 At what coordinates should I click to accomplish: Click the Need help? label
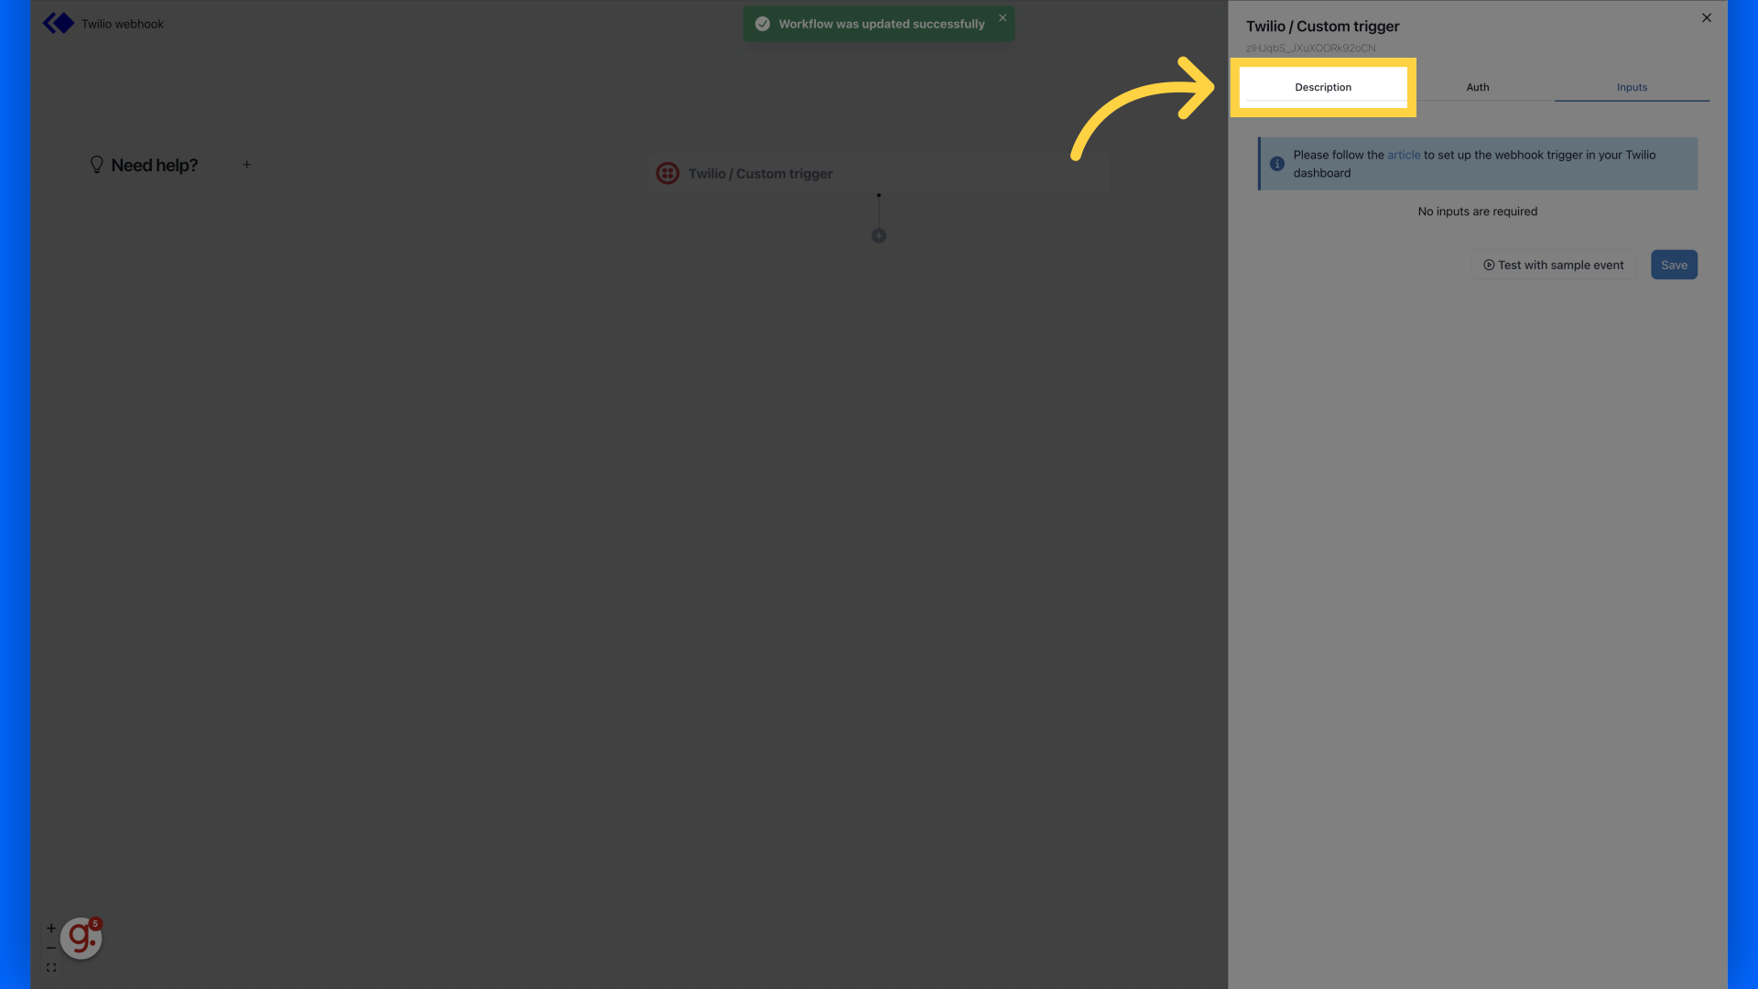tap(154, 165)
